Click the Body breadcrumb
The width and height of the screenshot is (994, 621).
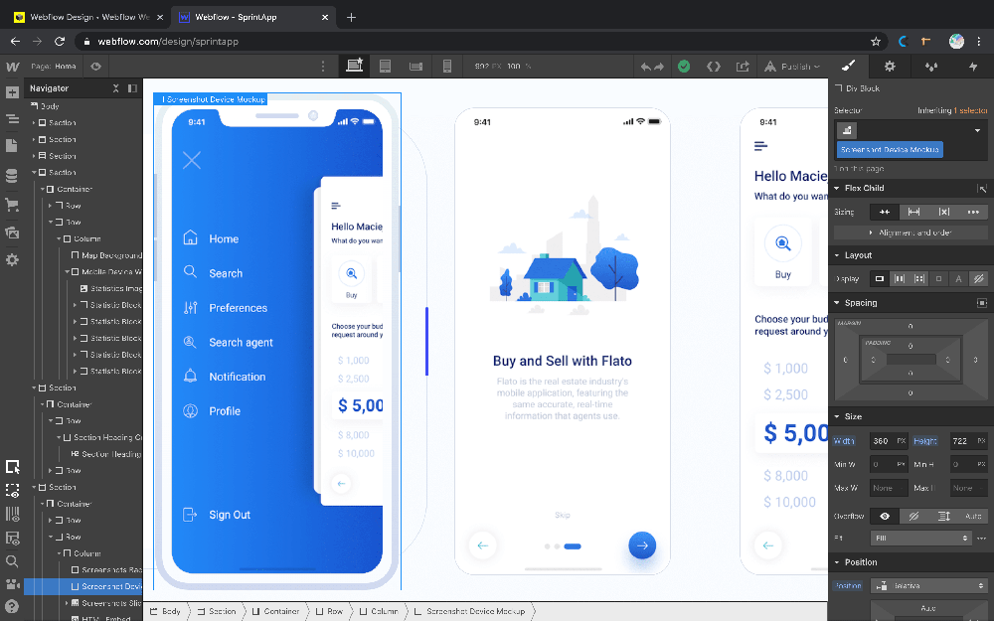(165, 611)
